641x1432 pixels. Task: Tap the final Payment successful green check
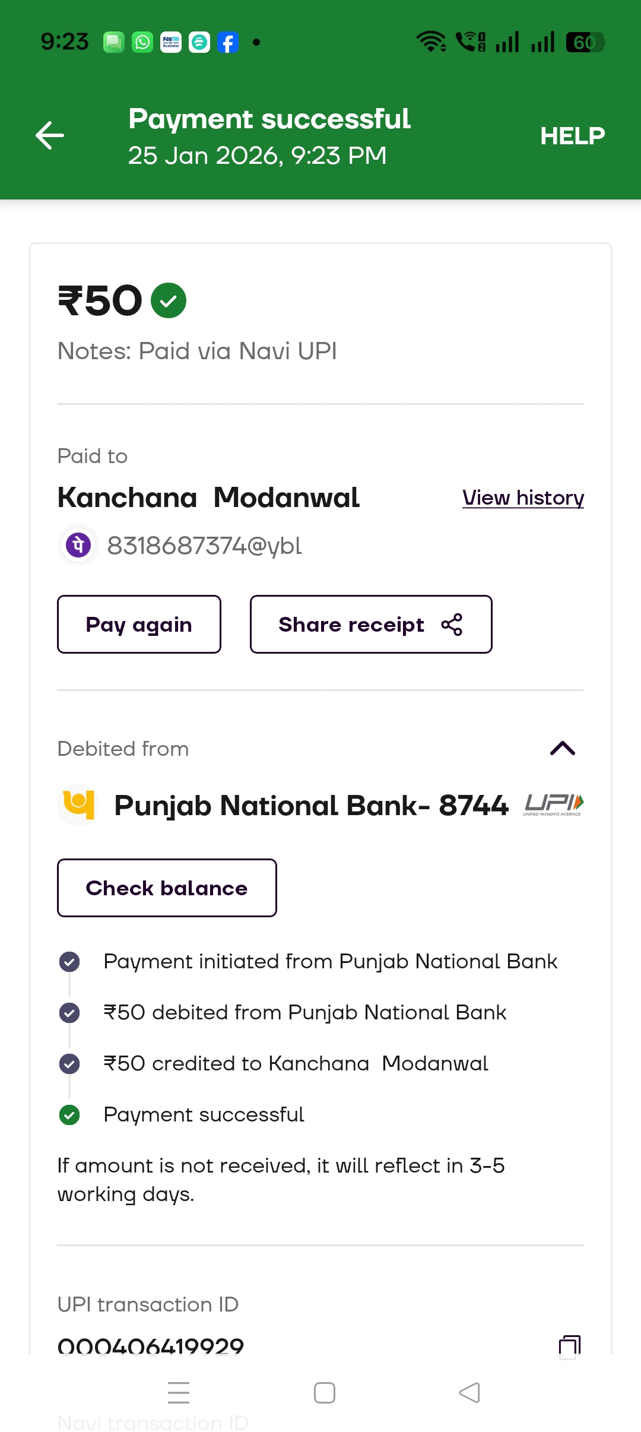tap(69, 1115)
